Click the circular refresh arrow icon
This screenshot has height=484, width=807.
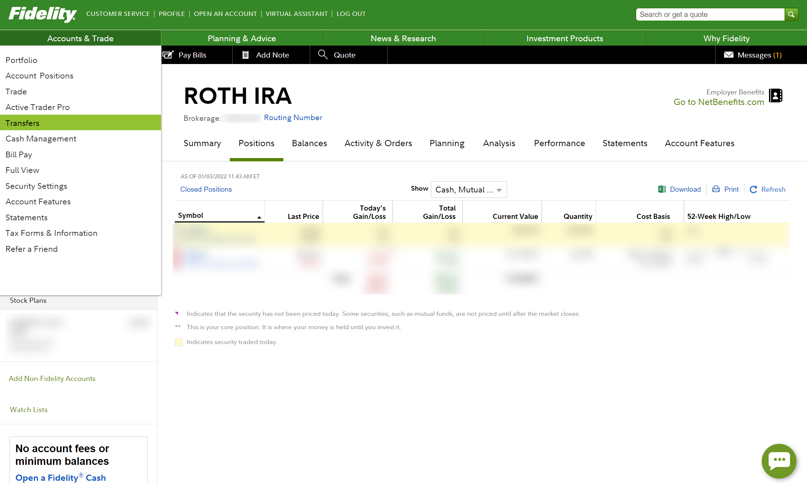[753, 189]
